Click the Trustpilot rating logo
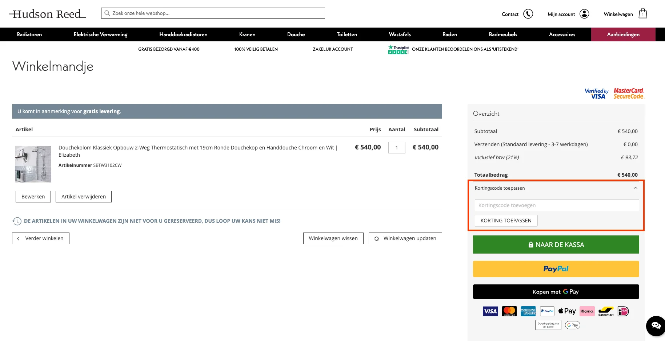Viewport: 665px width, 341px height. (x=398, y=49)
